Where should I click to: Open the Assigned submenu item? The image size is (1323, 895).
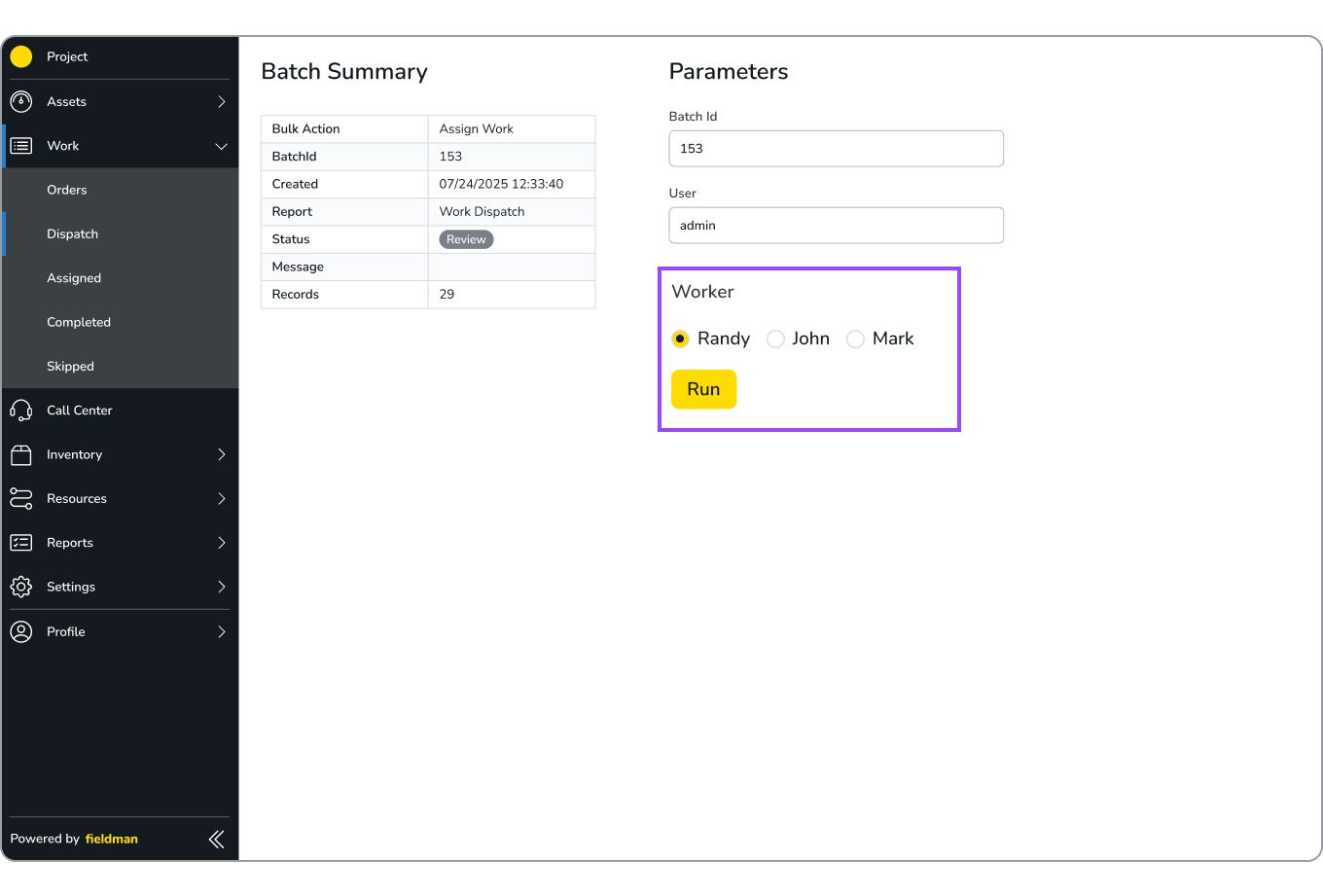pos(121,278)
